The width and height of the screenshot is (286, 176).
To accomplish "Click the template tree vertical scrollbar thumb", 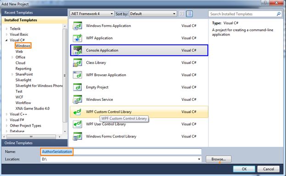I will tap(65, 76).
